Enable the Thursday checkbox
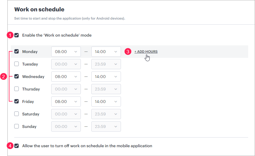 coord(17,89)
